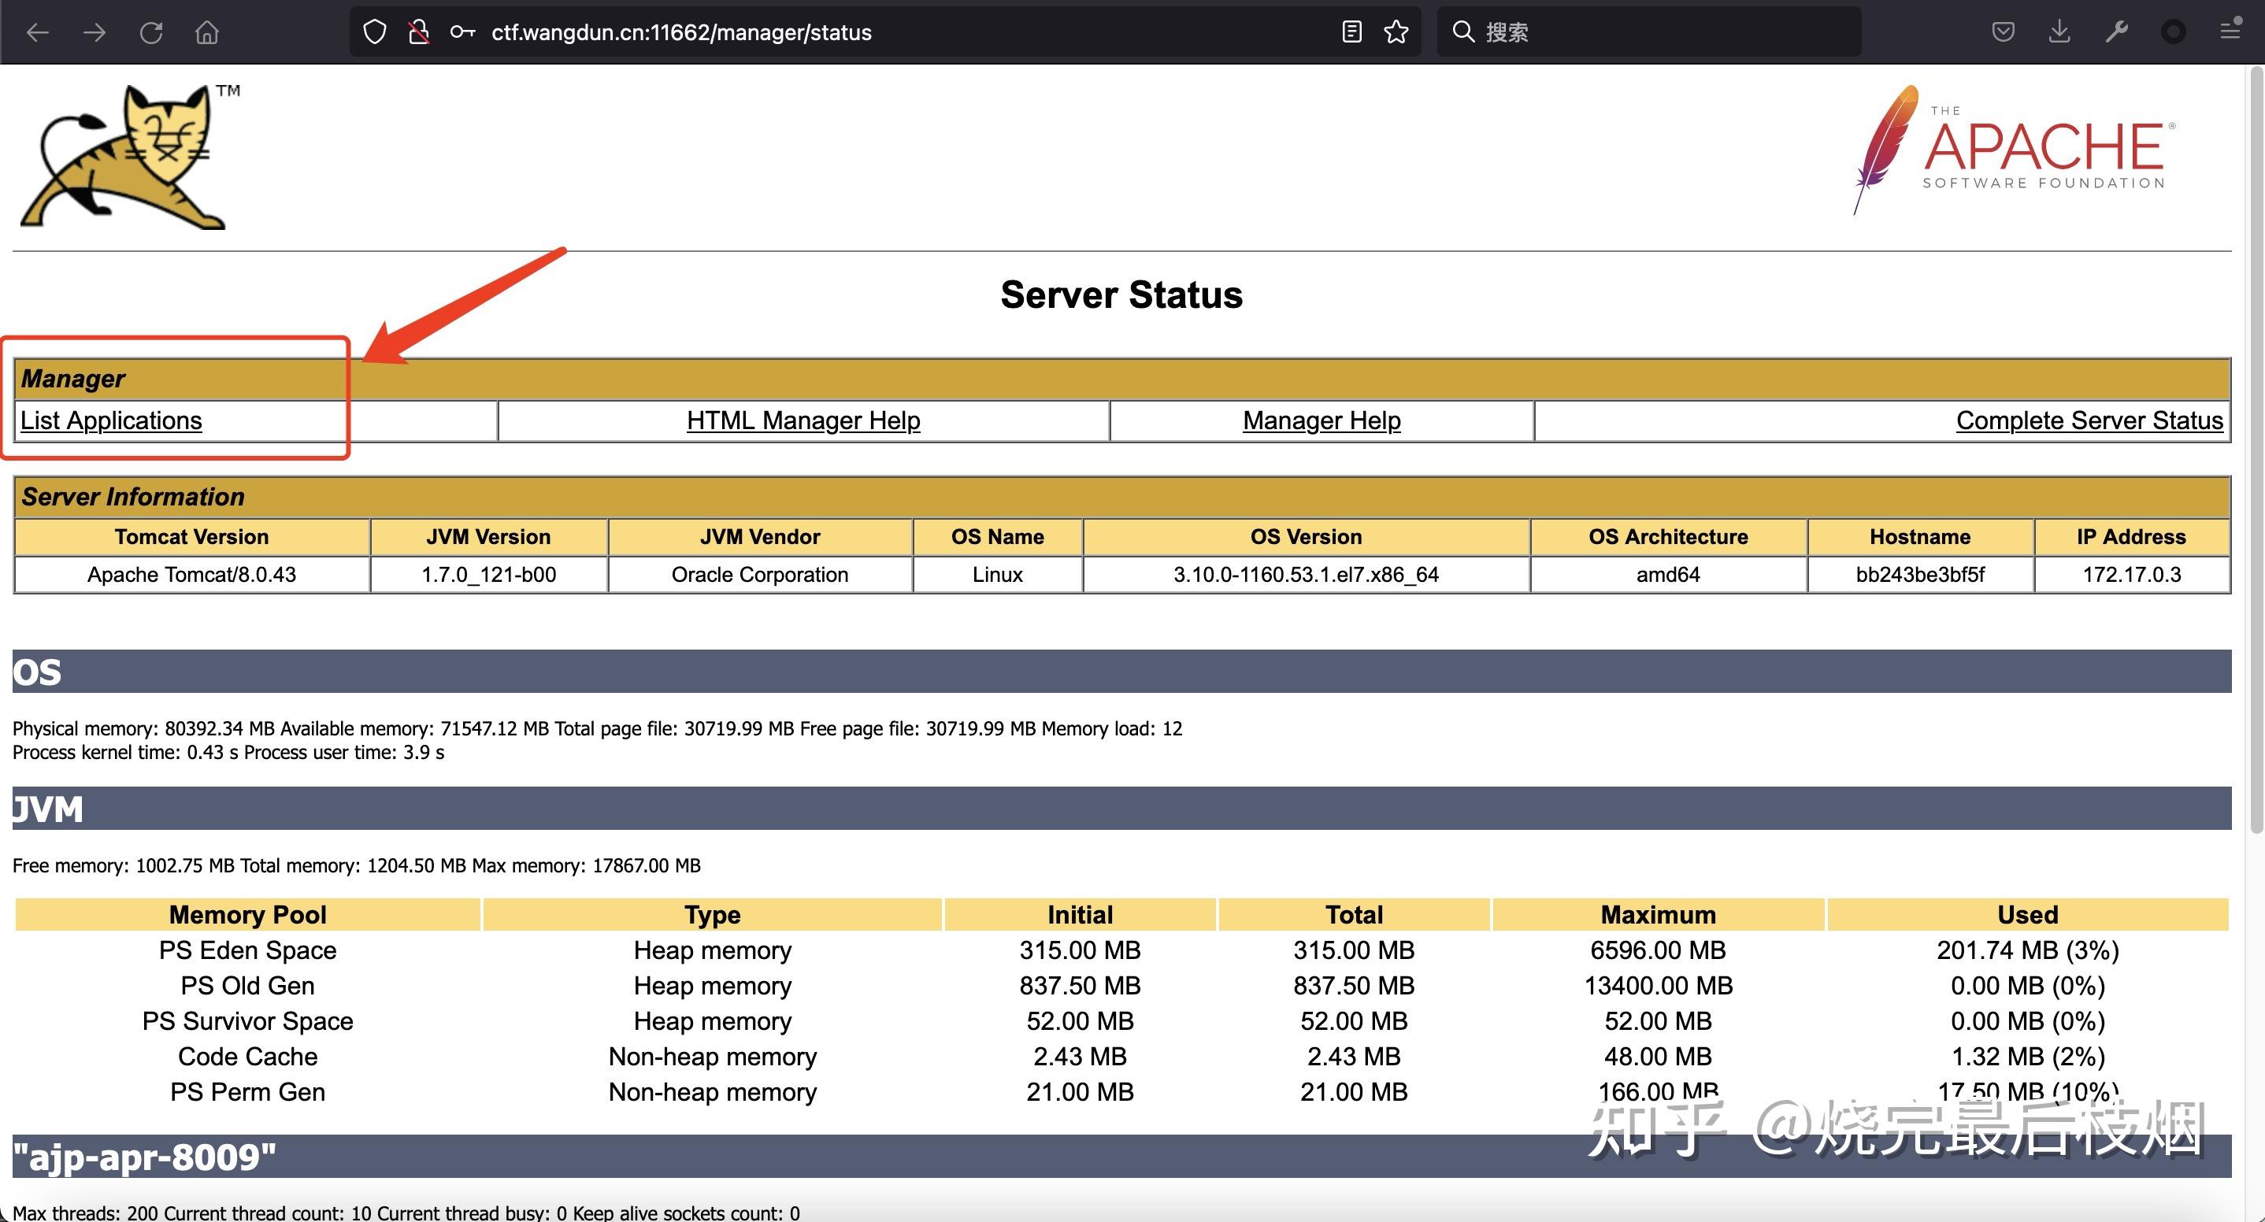Click the 6596.00 MB maximum value
This screenshot has width=2265, height=1222.
coord(1659,950)
